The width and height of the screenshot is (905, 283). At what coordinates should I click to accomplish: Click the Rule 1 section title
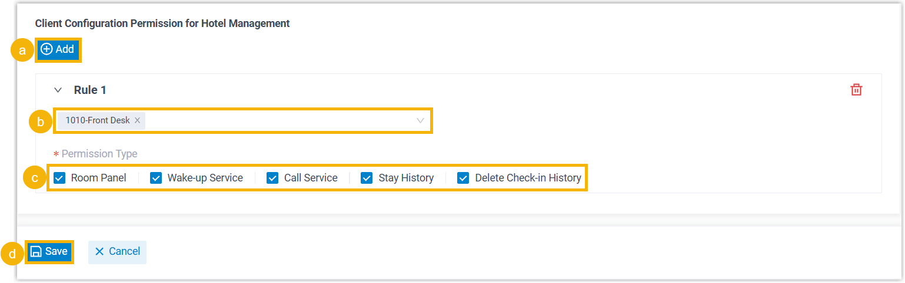90,90
